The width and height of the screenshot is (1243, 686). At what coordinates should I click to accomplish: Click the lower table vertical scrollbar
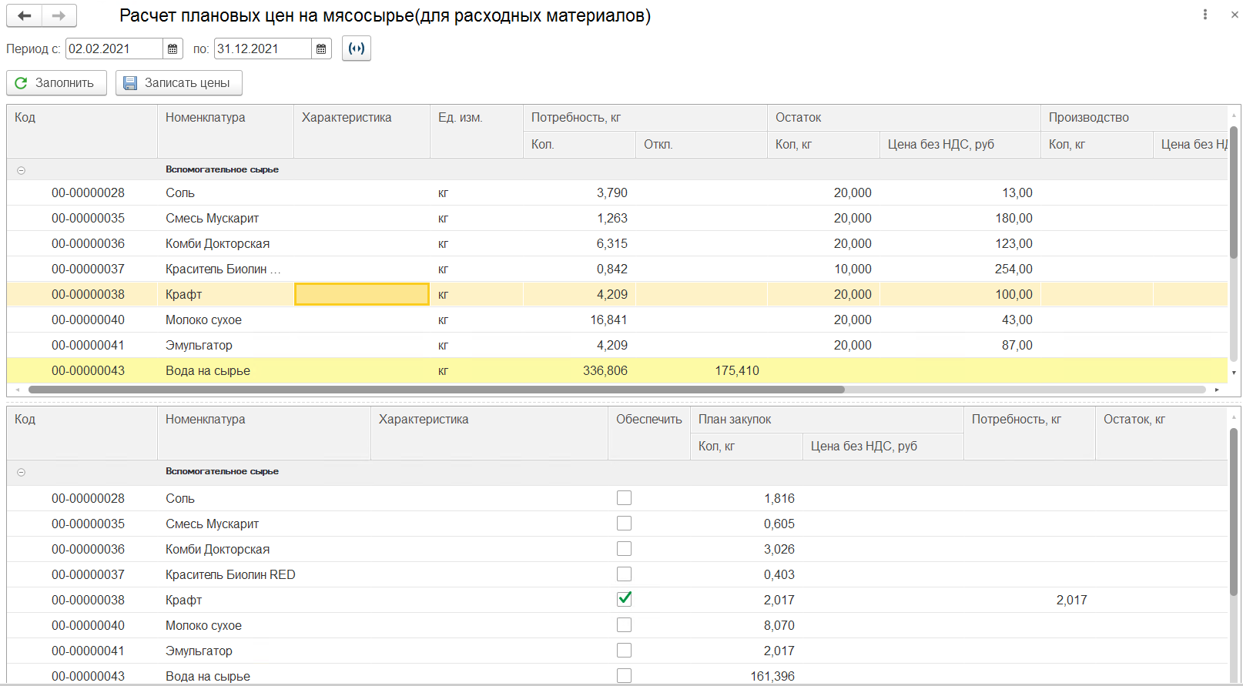1234,512
